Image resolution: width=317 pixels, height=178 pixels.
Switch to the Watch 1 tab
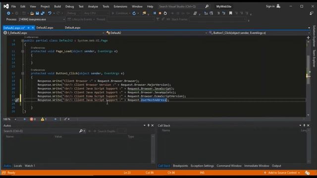(x=30, y=166)
